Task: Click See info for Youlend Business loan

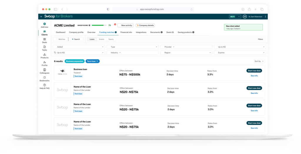Action: click(254, 76)
